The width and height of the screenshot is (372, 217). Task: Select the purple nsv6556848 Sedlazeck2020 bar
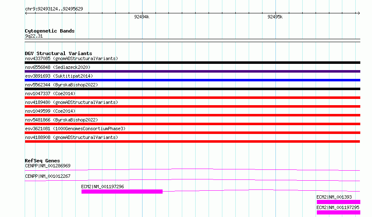click(x=192, y=71)
